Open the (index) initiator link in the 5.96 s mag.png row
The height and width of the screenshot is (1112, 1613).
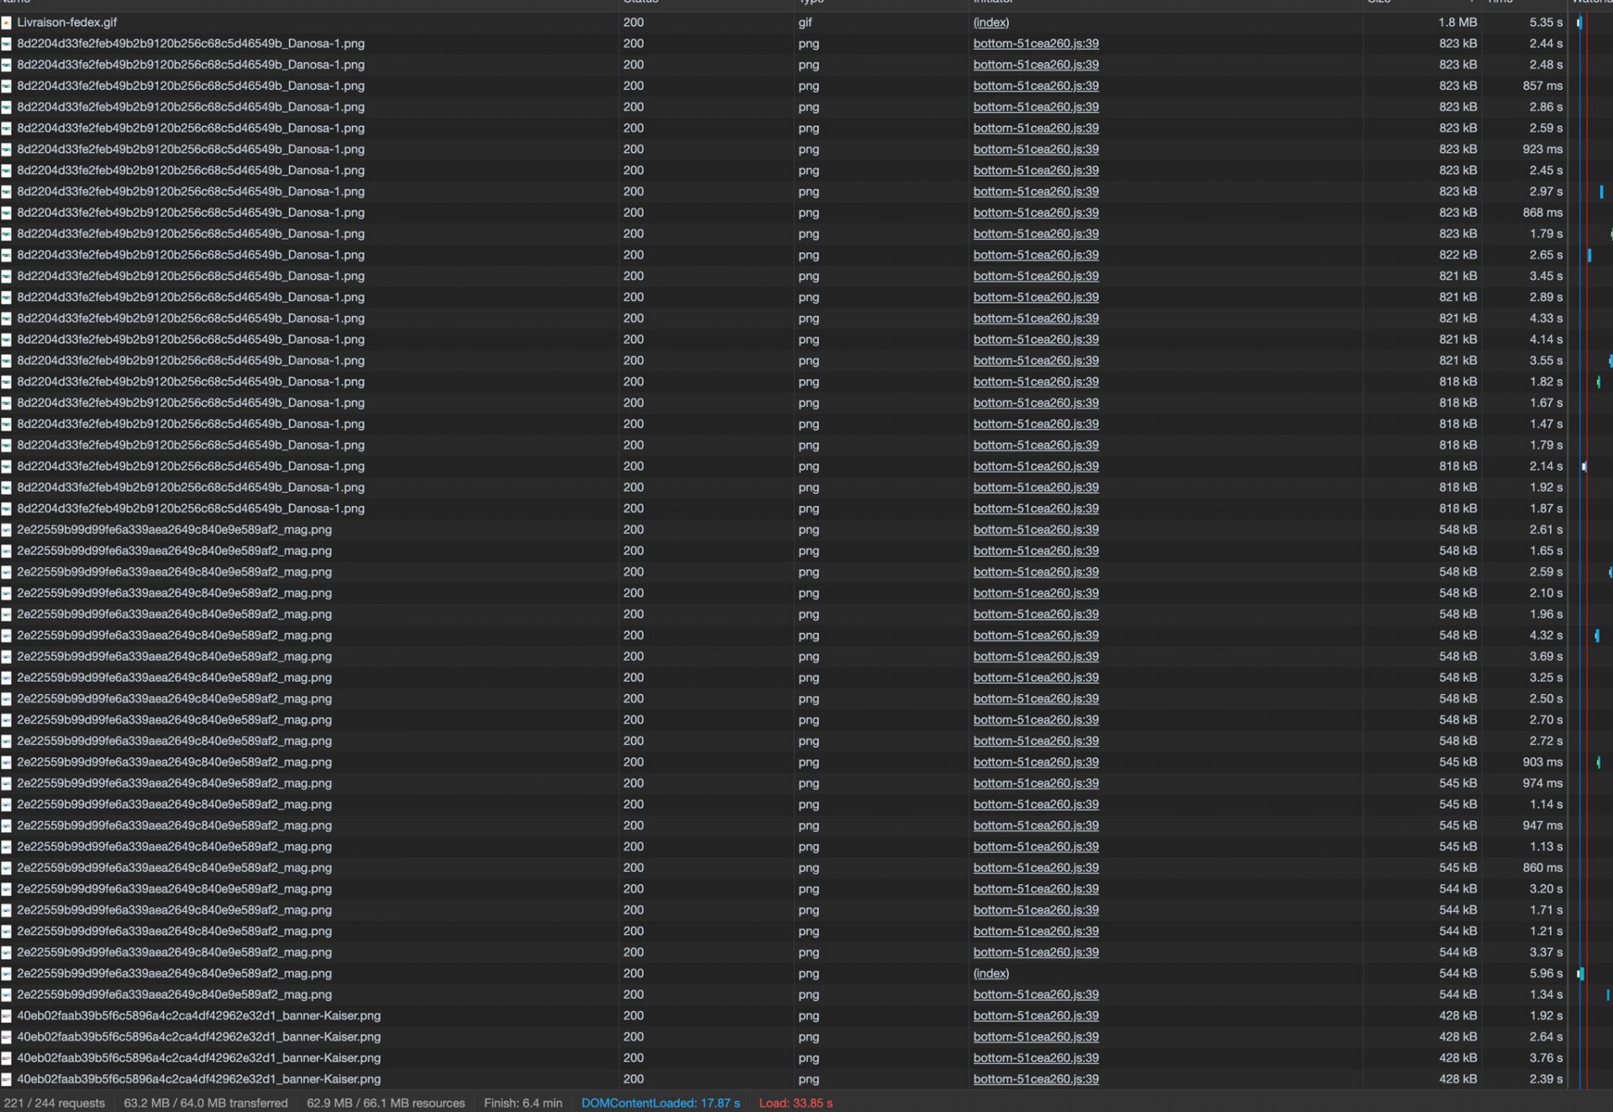(991, 973)
